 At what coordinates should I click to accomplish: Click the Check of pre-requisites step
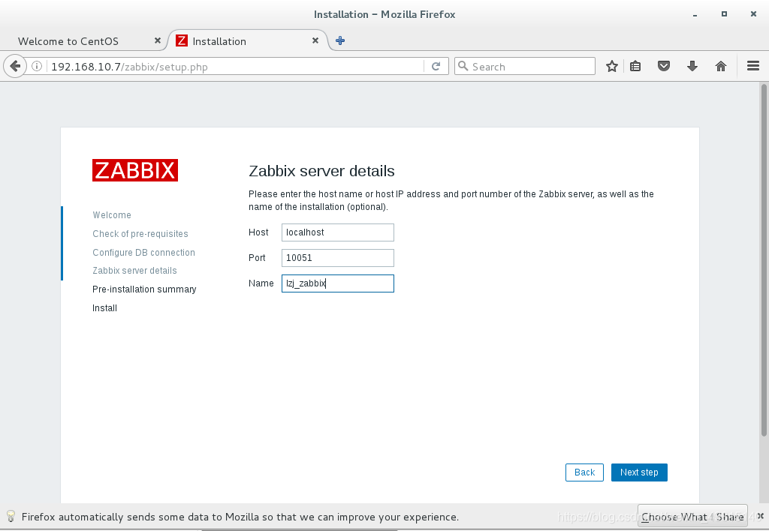pos(140,234)
